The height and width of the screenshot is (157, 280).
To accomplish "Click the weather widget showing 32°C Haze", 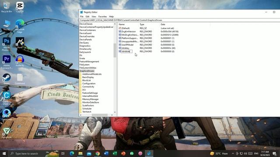I will click(219, 154).
